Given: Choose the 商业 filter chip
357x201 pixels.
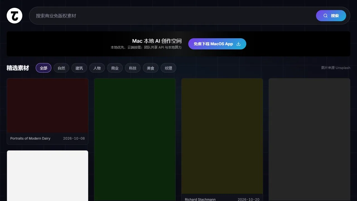Looking at the screenshot, I should [x=115, y=68].
